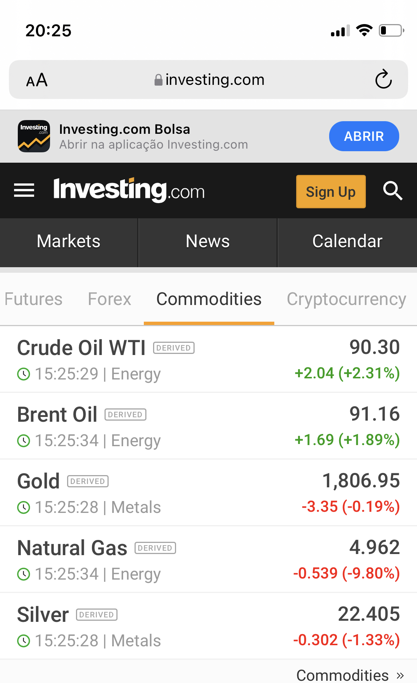The width and height of the screenshot is (417, 683).
Task: Go to the News section
Action: (208, 241)
